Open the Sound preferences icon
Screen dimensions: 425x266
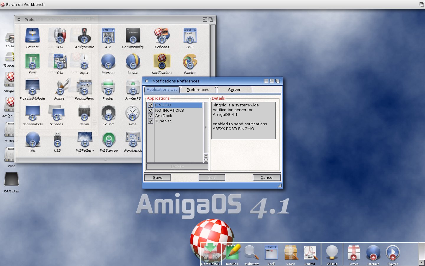[108, 113]
